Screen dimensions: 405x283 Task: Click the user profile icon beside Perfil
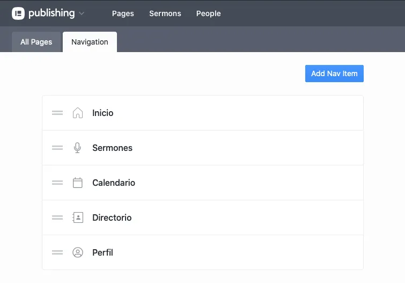point(78,252)
